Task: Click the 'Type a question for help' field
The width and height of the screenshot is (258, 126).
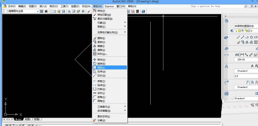Action: coord(217,6)
